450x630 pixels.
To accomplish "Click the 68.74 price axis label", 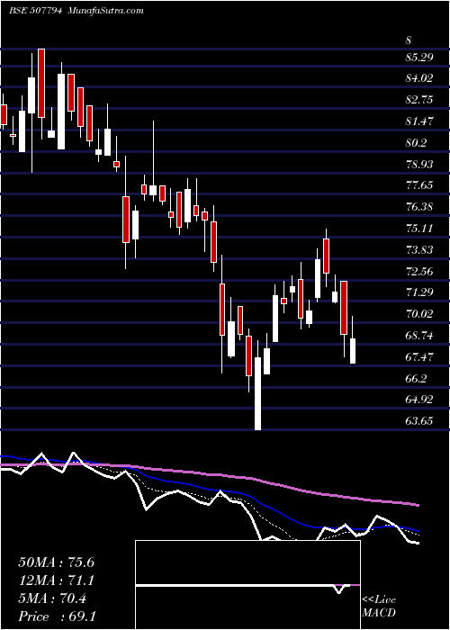I will pyautogui.click(x=419, y=336).
